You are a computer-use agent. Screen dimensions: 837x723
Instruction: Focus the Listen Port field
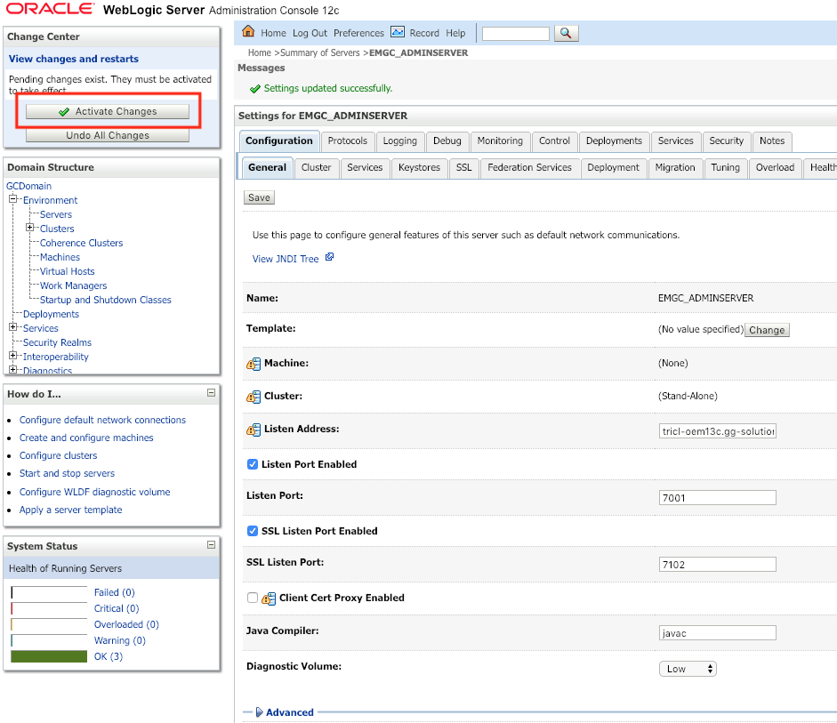pos(718,498)
